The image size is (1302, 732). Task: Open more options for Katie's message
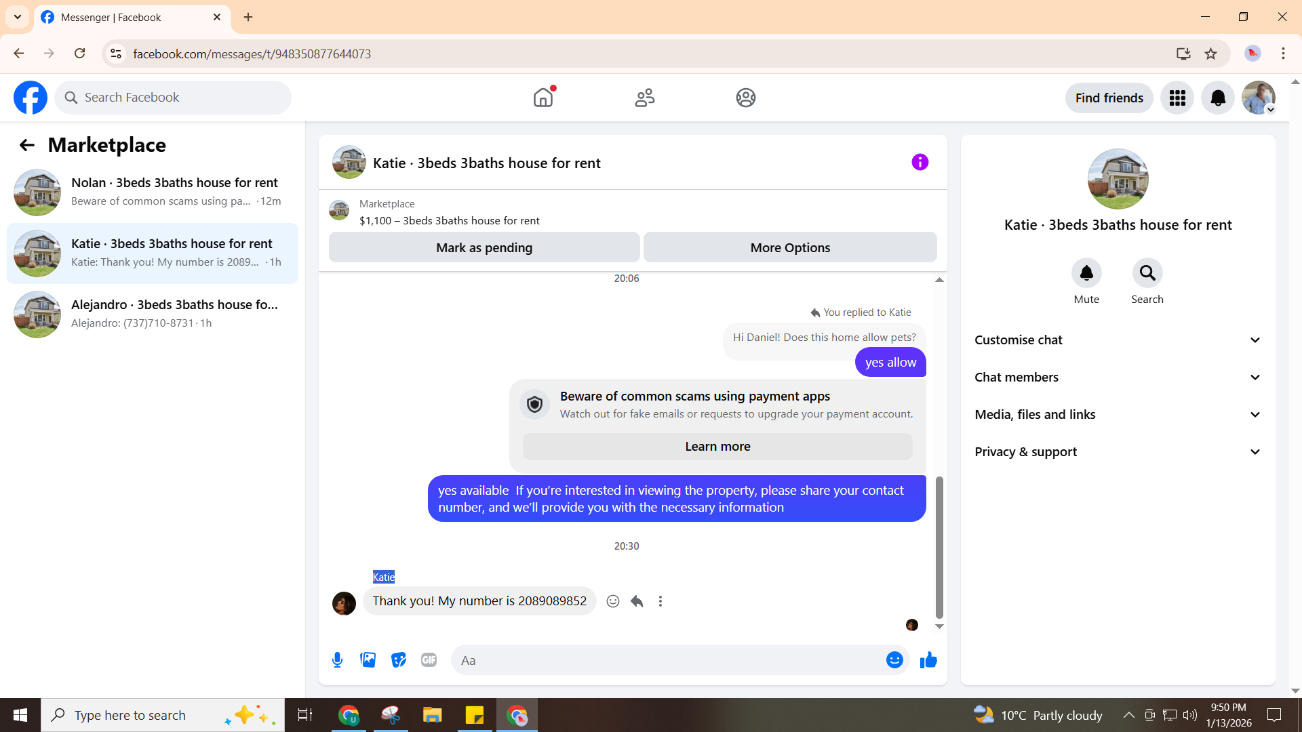click(x=660, y=601)
